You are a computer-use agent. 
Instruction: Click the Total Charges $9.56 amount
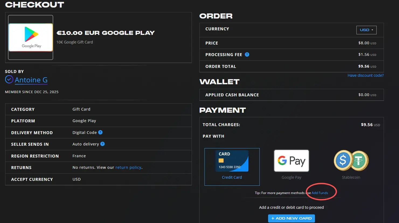tap(370, 125)
